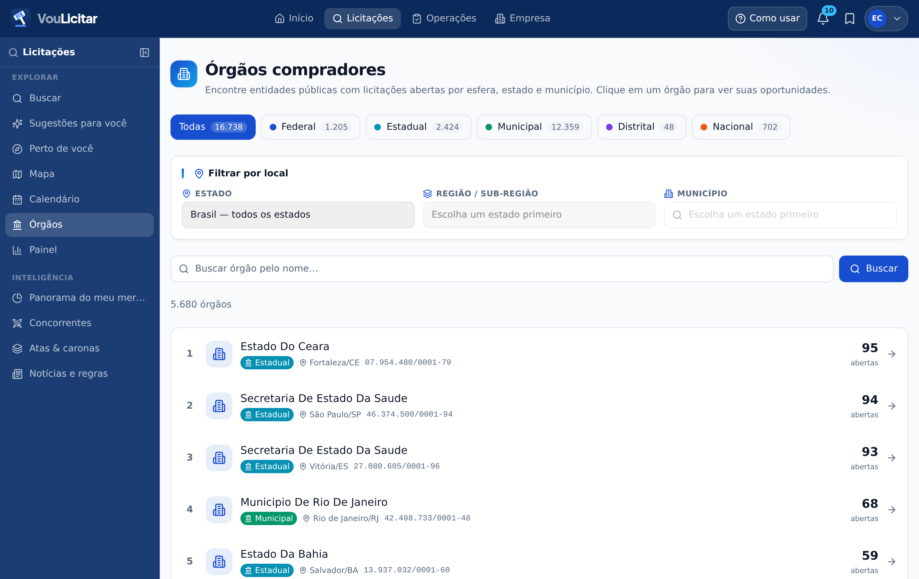Open Sugestões para você in sidebar

click(x=79, y=123)
